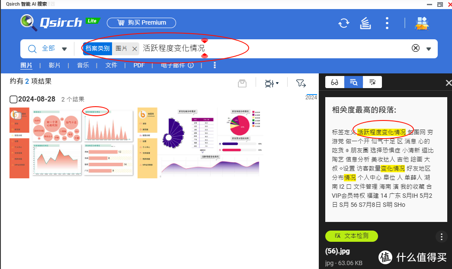Click the refresh icon in the top toolbar
452x269 pixels.
(343, 24)
